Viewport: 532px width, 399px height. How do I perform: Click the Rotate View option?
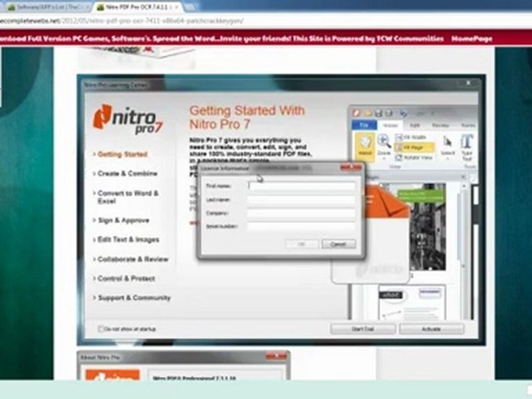(415, 158)
